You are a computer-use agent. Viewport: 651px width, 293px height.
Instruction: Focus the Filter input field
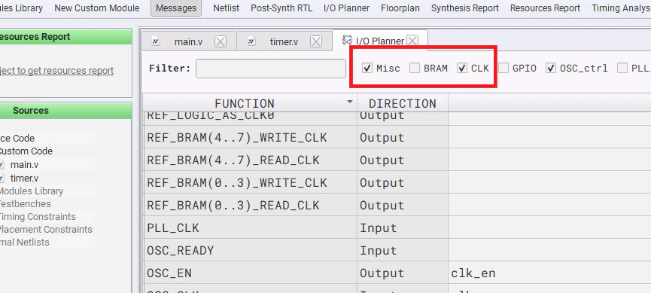[271, 69]
